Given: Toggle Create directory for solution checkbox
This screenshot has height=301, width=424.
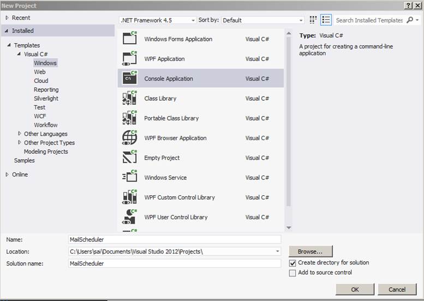Looking at the screenshot, I should point(292,263).
